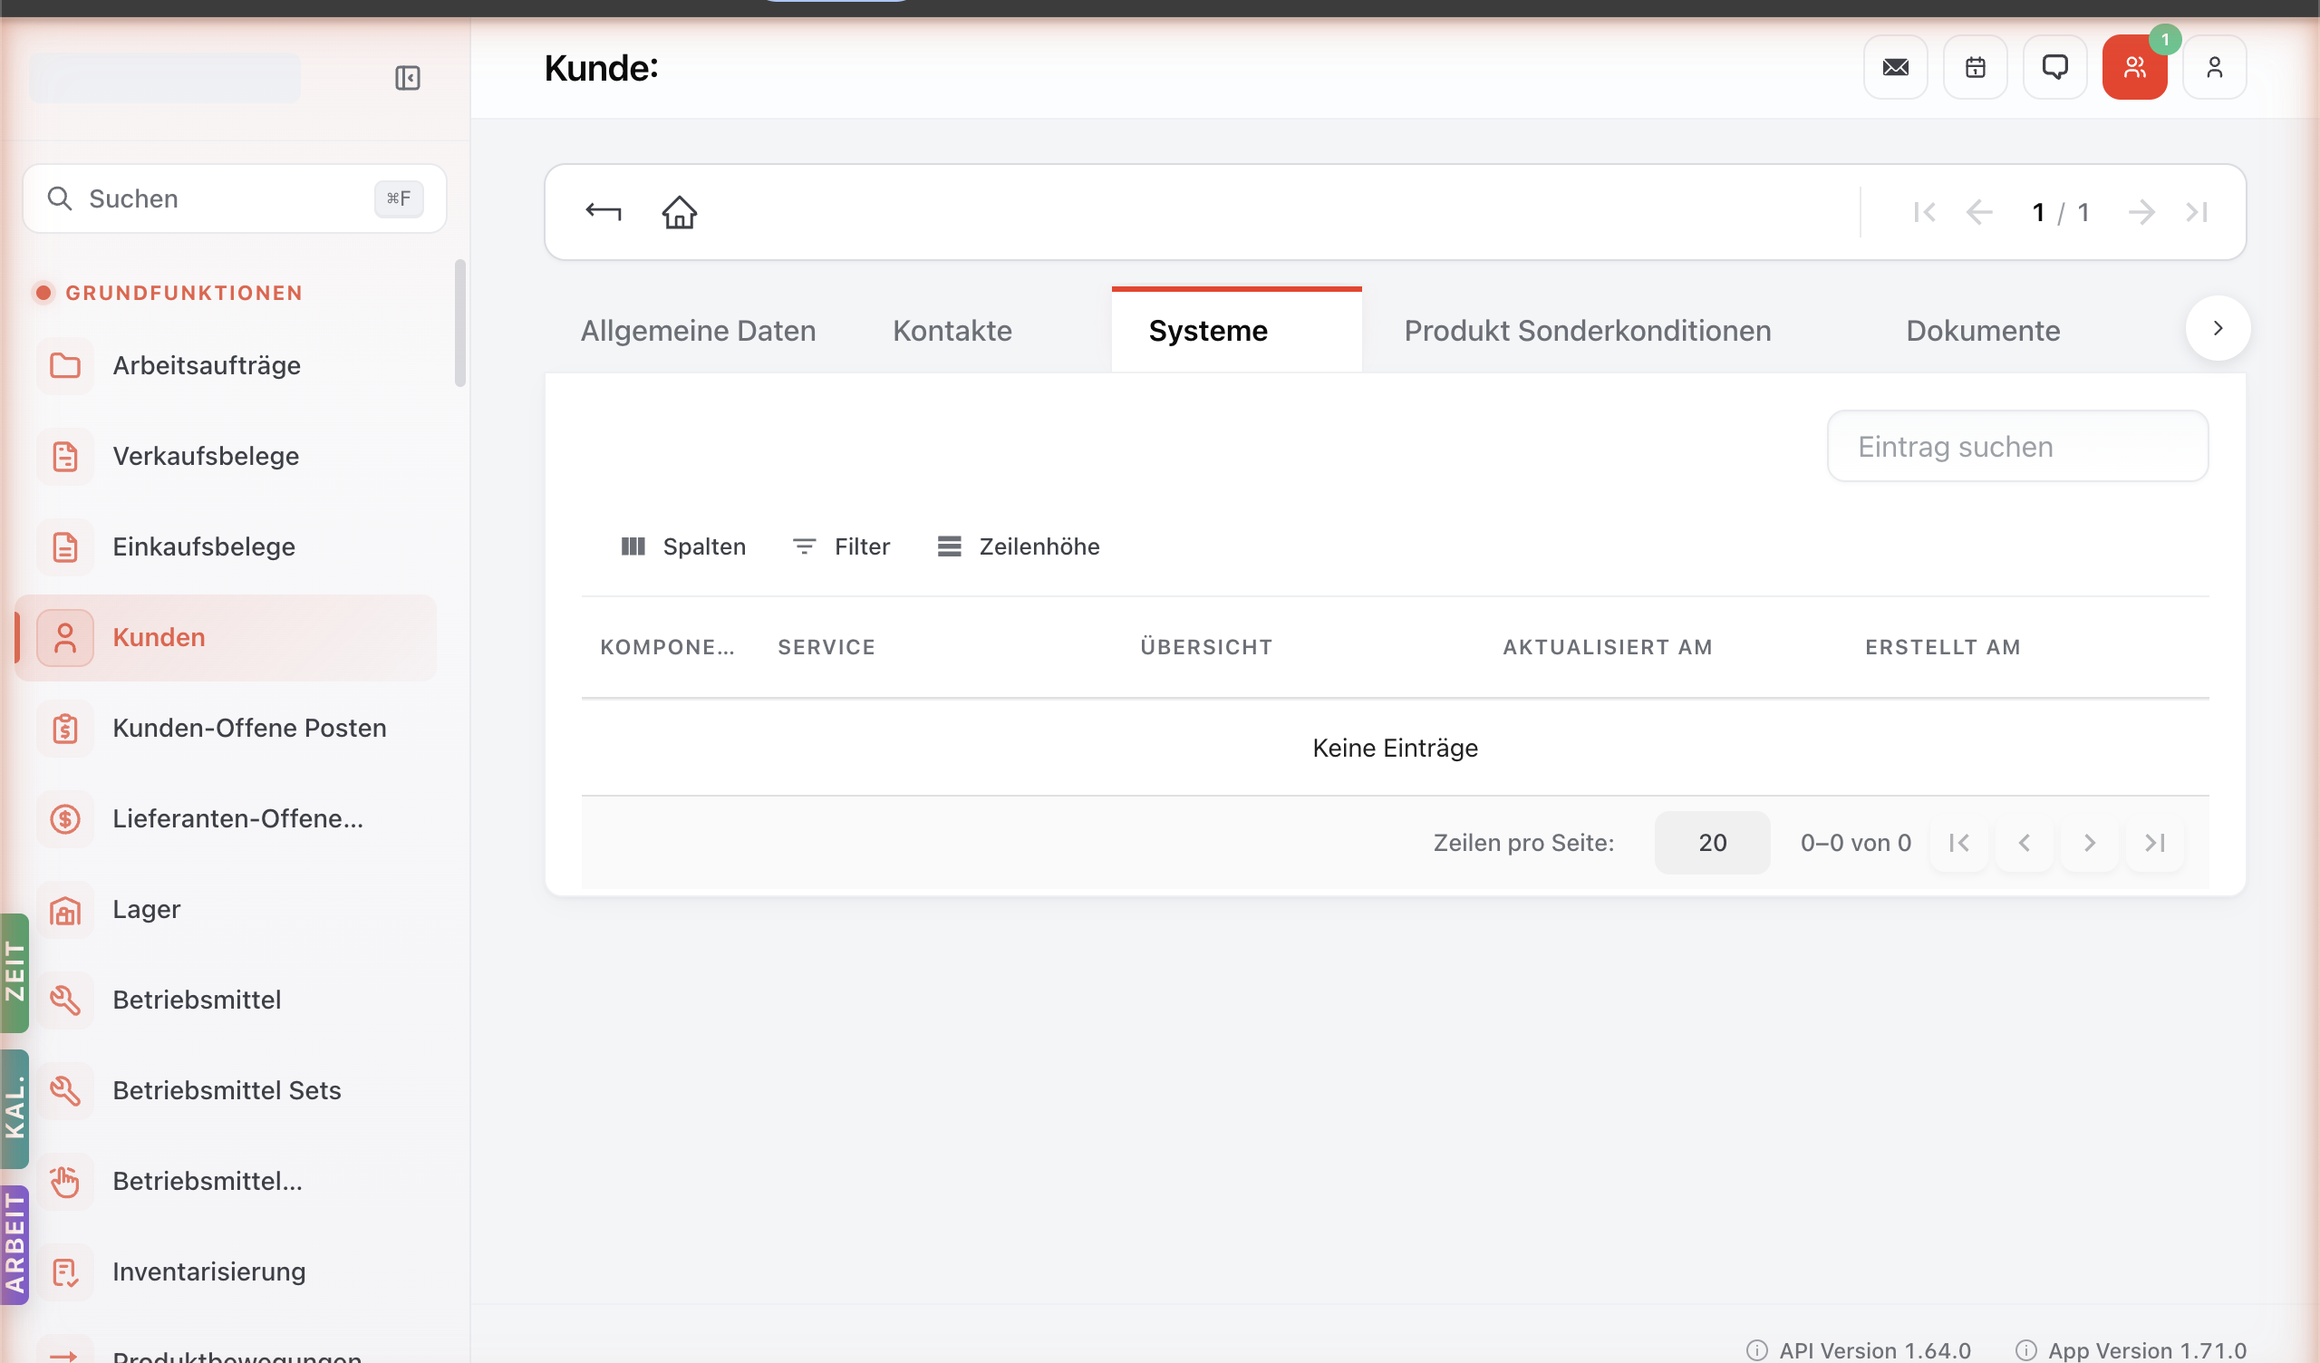Click GRUNDFUNKTIONEN section heading

click(183, 293)
